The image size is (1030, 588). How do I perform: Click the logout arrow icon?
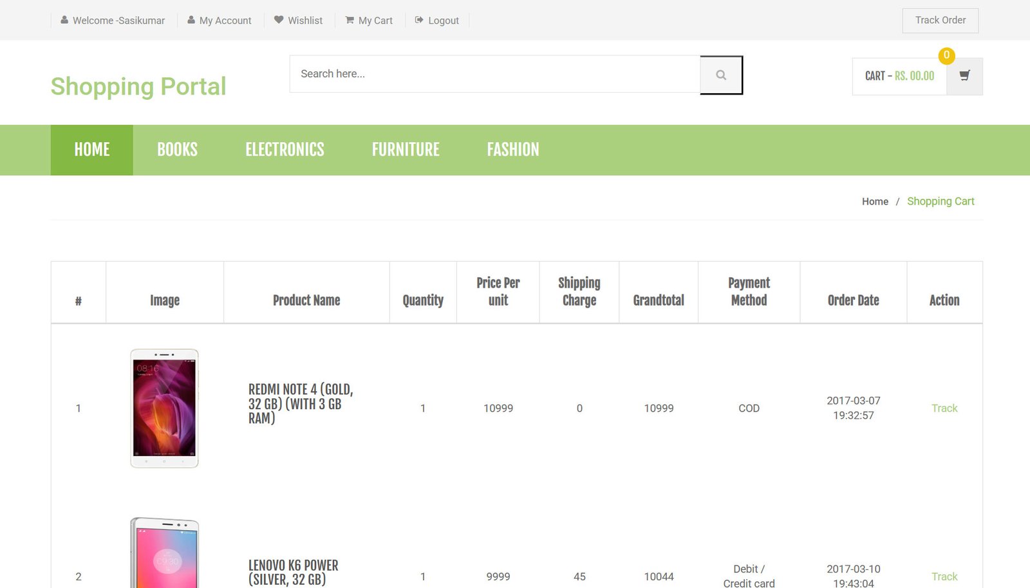[419, 20]
